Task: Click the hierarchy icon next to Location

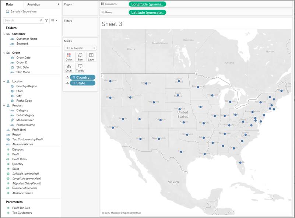Action: tap(8, 81)
